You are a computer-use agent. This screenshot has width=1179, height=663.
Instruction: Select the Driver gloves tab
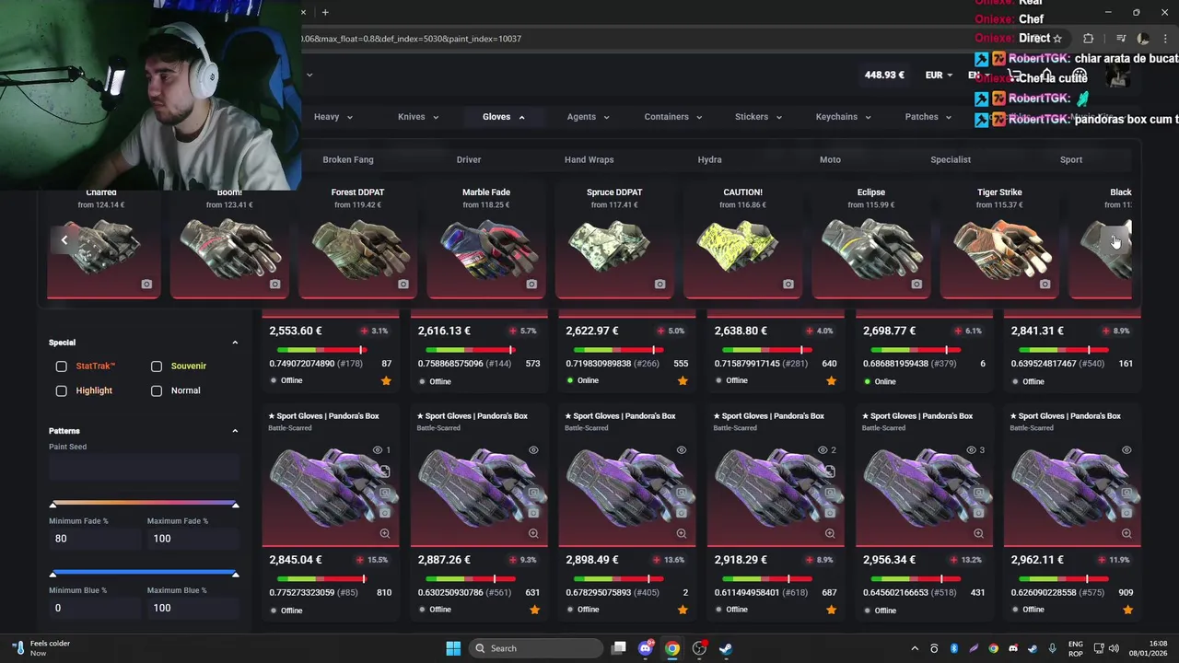coord(469,159)
